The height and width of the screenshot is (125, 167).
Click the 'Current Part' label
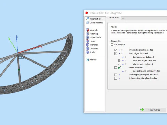tap(113, 17)
